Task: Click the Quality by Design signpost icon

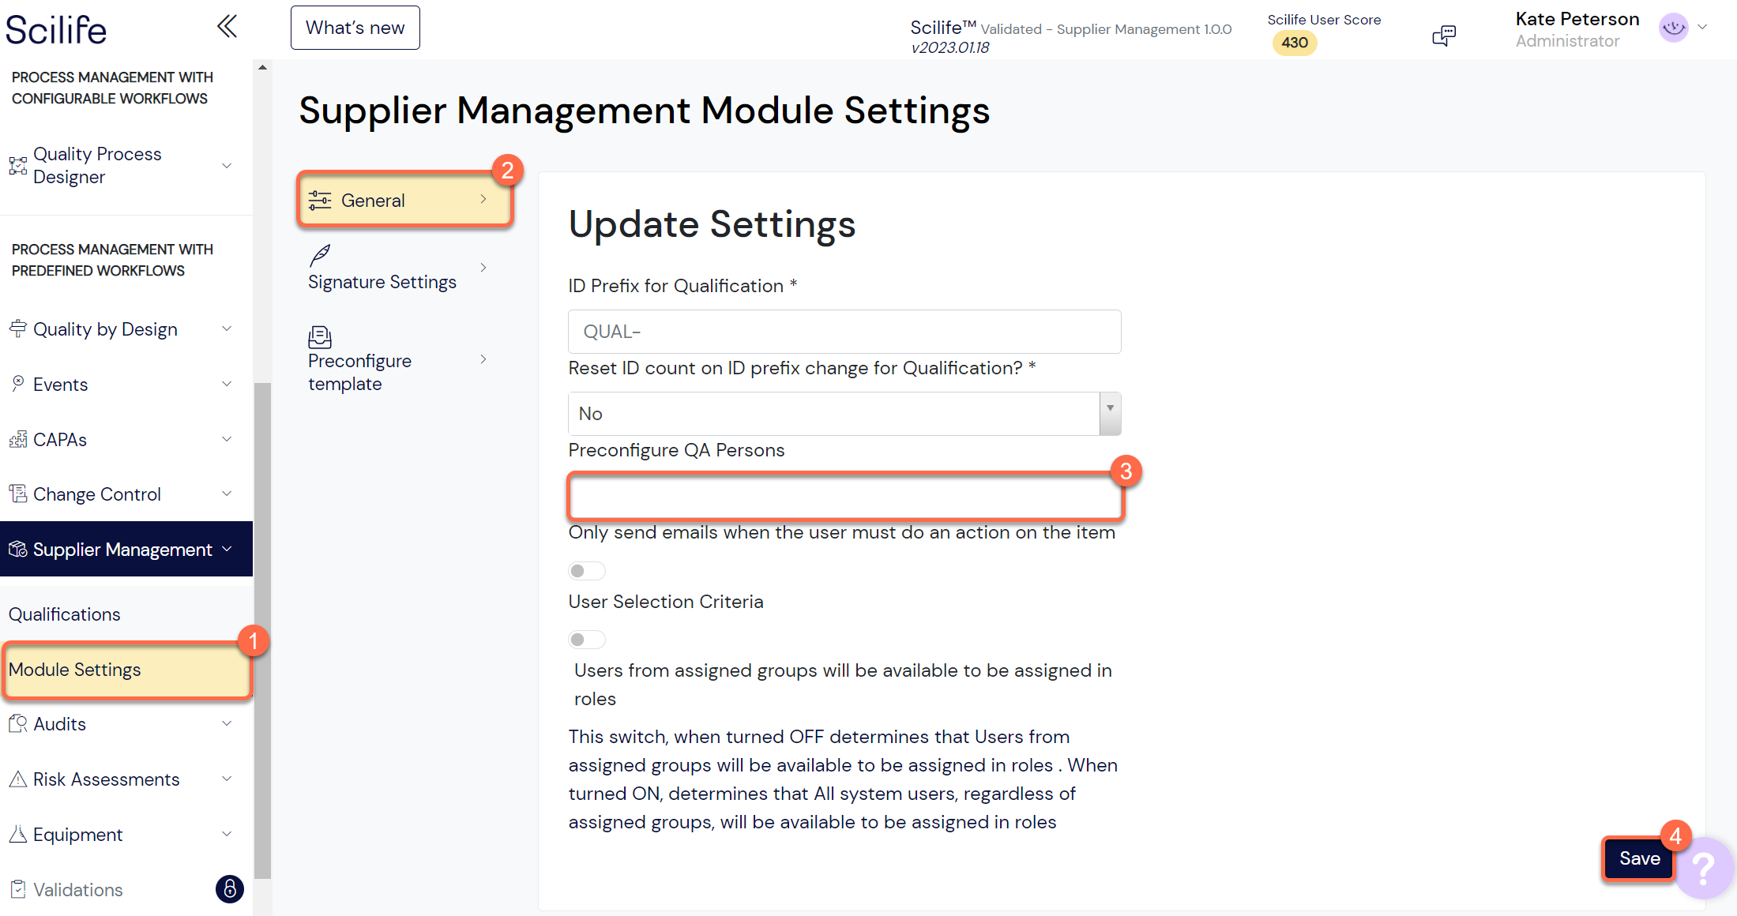Action: (x=17, y=328)
